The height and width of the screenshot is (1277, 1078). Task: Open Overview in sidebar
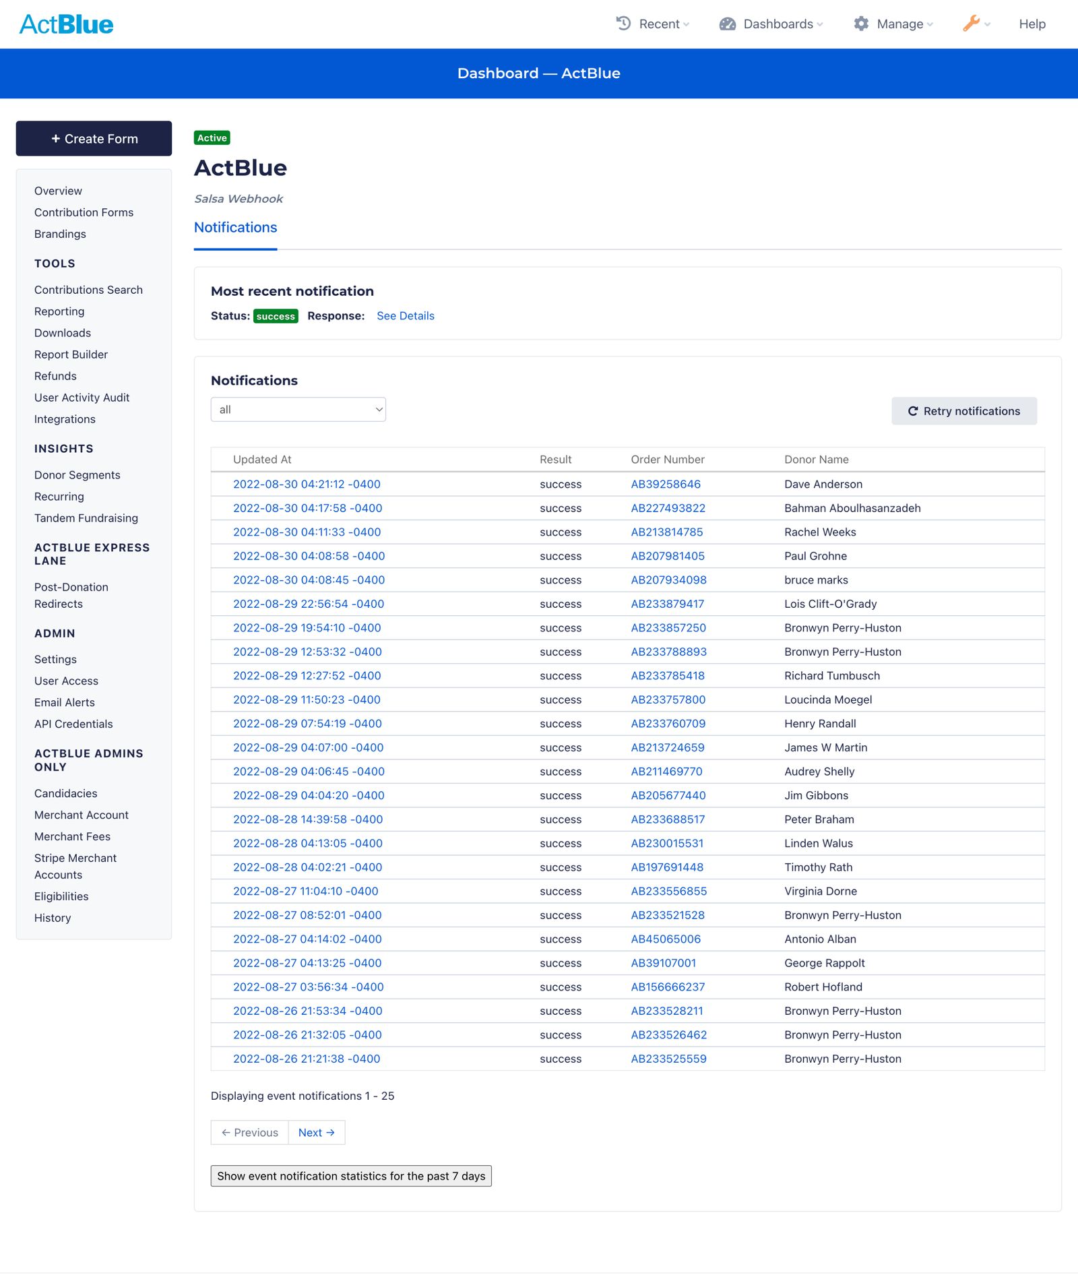[58, 191]
